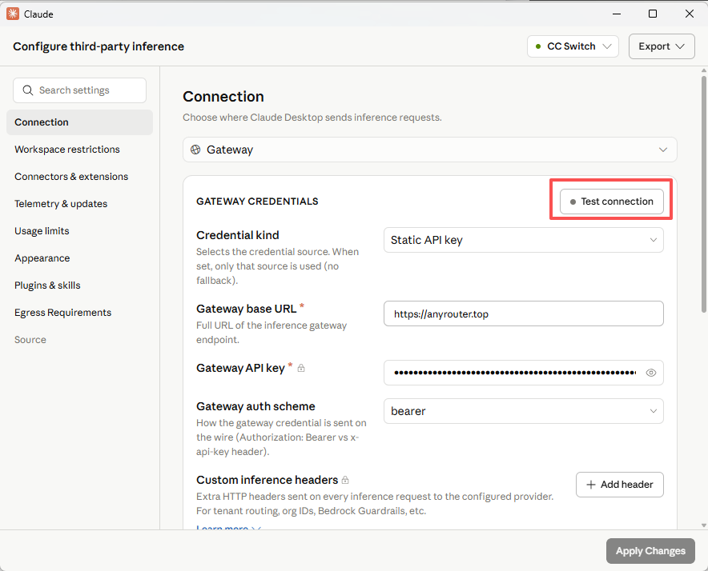The image size is (708, 571).
Task: Open the Gateway auth scheme bearer dropdown
Action: coord(523,411)
